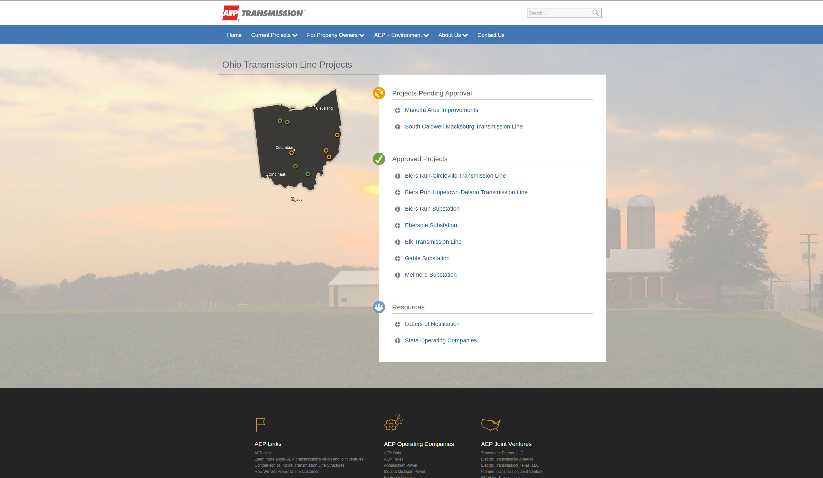
Task: Click the Cincinnati label on Ohio map
Action: point(277,174)
